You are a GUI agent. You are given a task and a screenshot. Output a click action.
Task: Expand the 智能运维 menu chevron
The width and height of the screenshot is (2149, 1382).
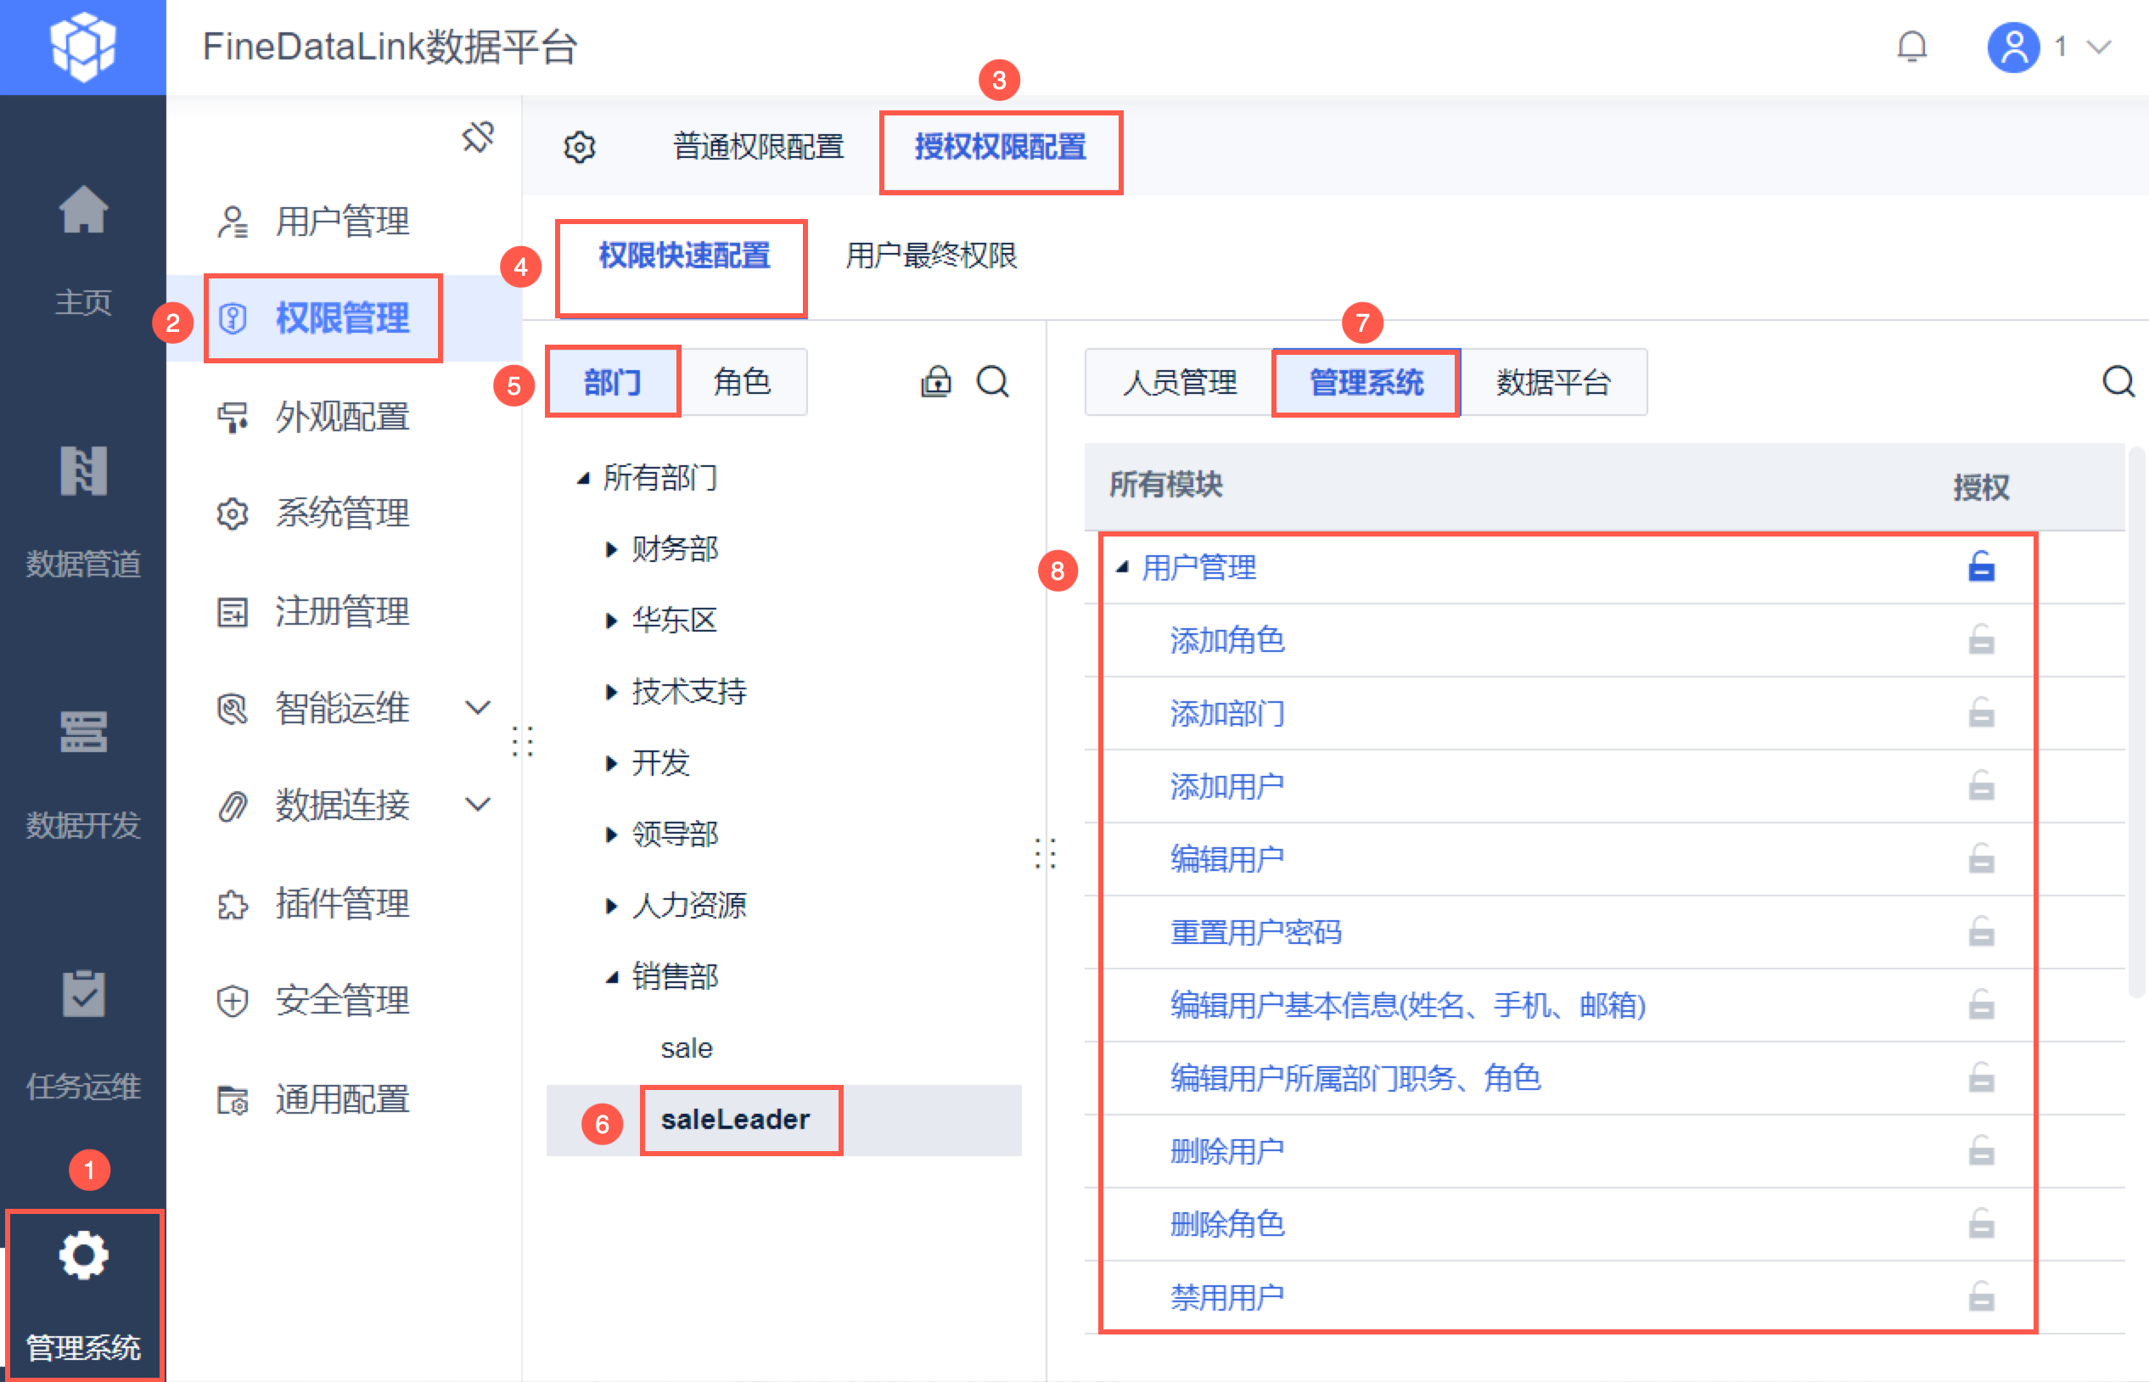coord(478,708)
